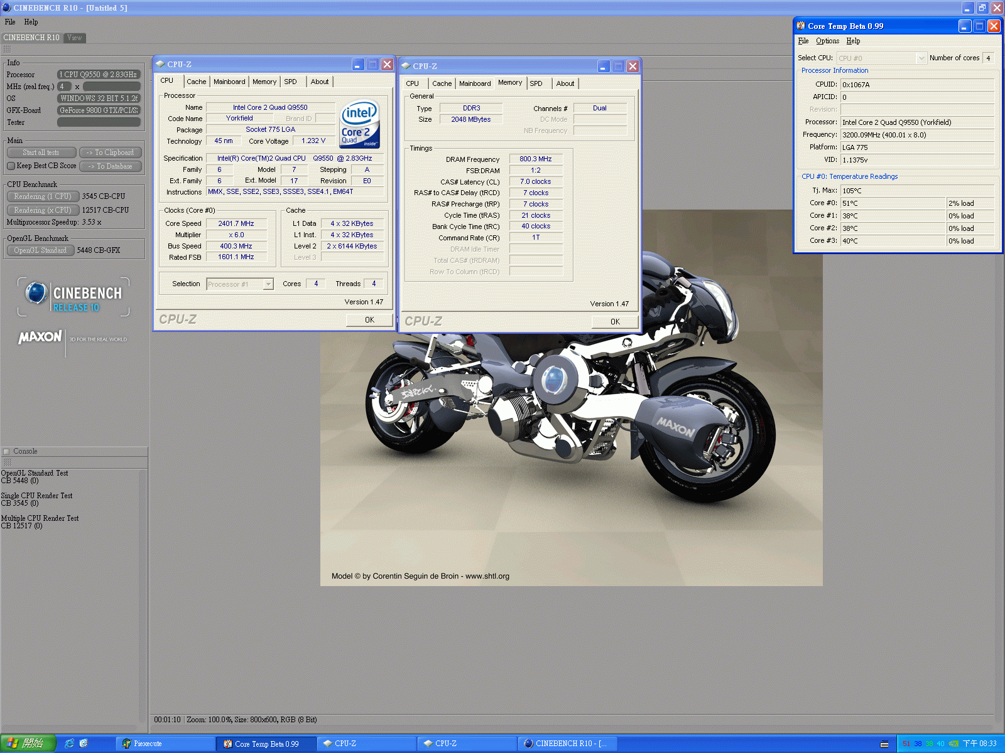Open Core Temp Options menu
The image size is (1005, 753).
click(828, 41)
